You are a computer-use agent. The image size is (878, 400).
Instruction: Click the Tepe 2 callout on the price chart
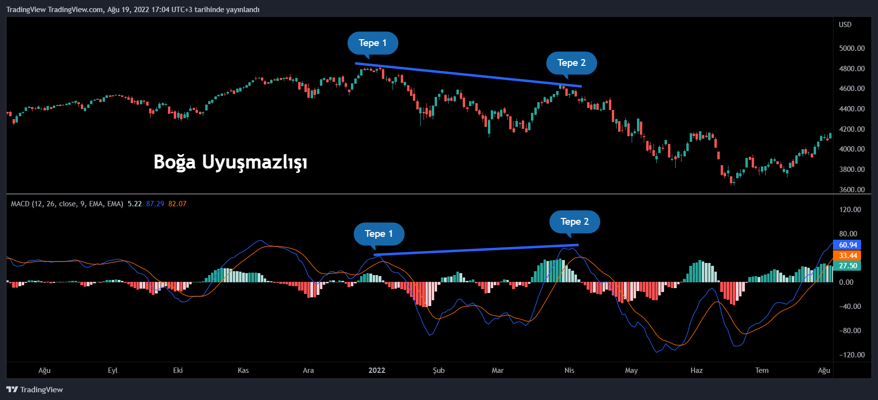click(572, 63)
